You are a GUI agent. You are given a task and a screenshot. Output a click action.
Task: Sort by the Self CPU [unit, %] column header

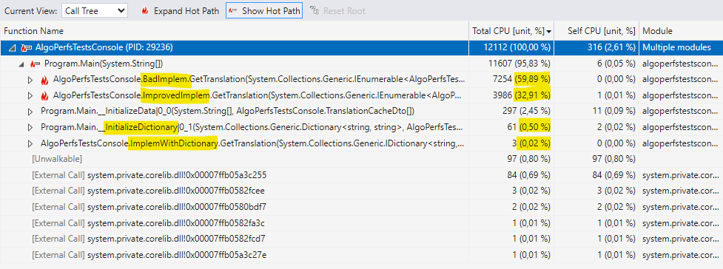pos(596,31)
